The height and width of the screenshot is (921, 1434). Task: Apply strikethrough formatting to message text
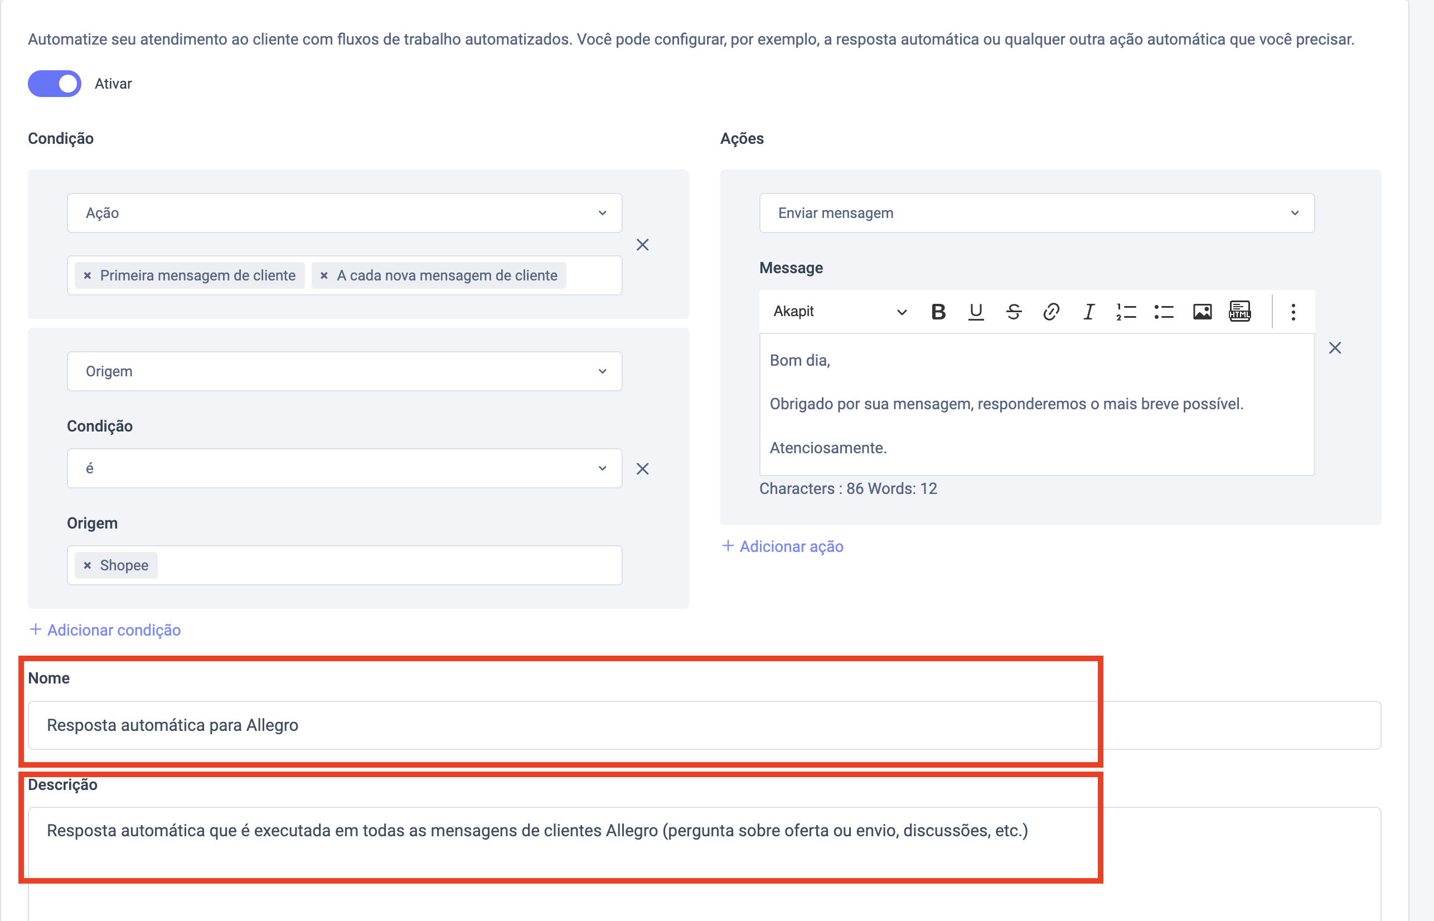pyautogui.click(x=1014, y=312)
